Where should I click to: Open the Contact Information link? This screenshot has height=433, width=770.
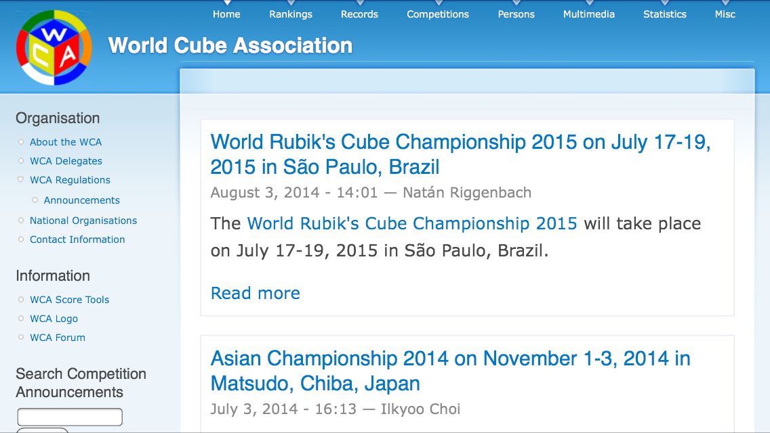pos(77,240)
